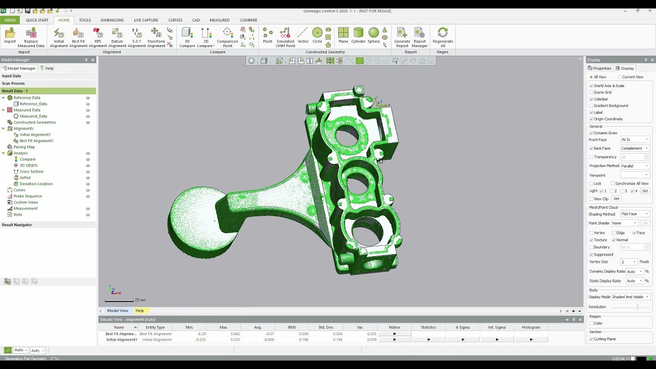This screenshot has height=369, width=656.
Task: Open the MENU tab
Action: pos(10,20)
